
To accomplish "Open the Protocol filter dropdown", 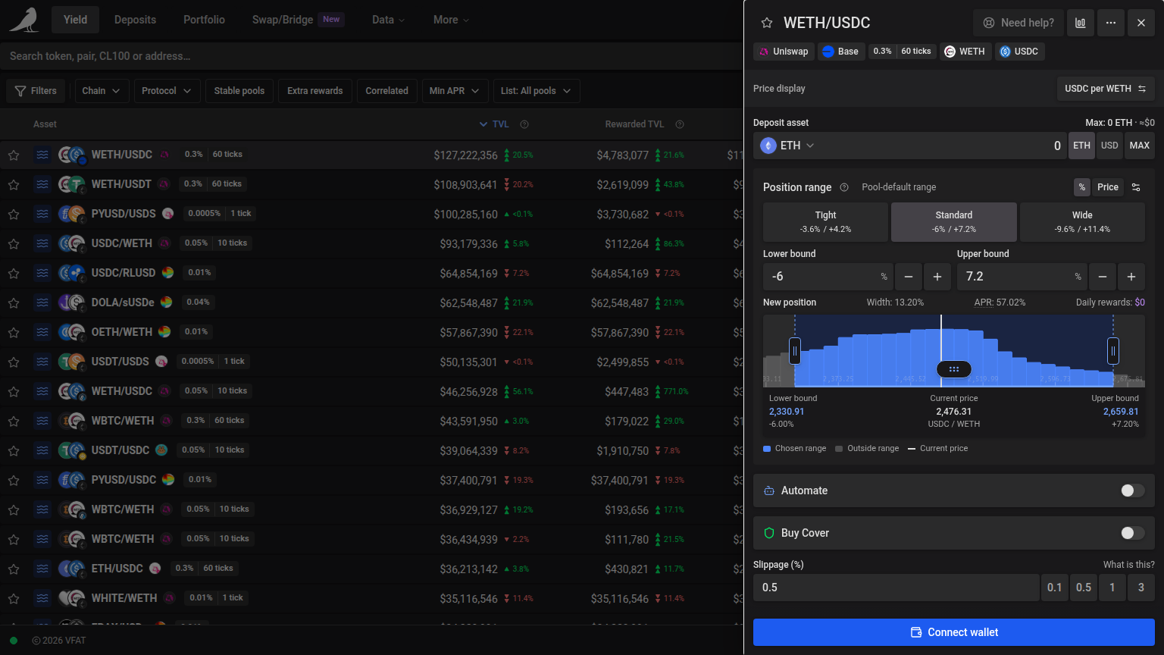I will point(167,91).
